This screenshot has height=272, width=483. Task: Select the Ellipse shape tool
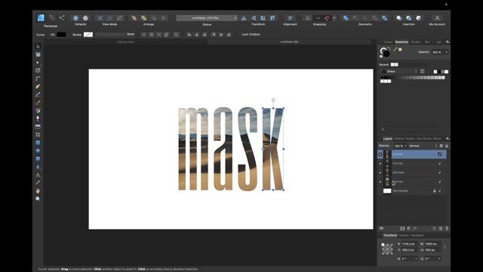pos(38,151)
